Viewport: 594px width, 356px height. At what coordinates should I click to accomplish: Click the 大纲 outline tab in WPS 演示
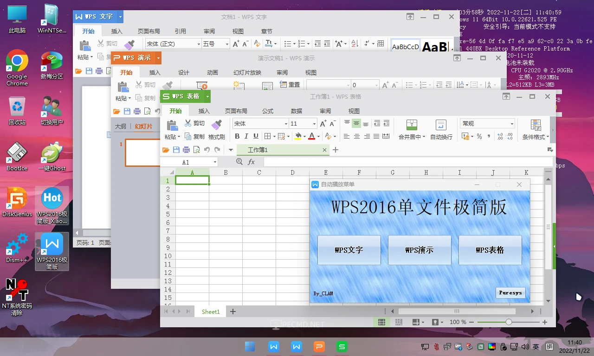[x=121, y=126]
